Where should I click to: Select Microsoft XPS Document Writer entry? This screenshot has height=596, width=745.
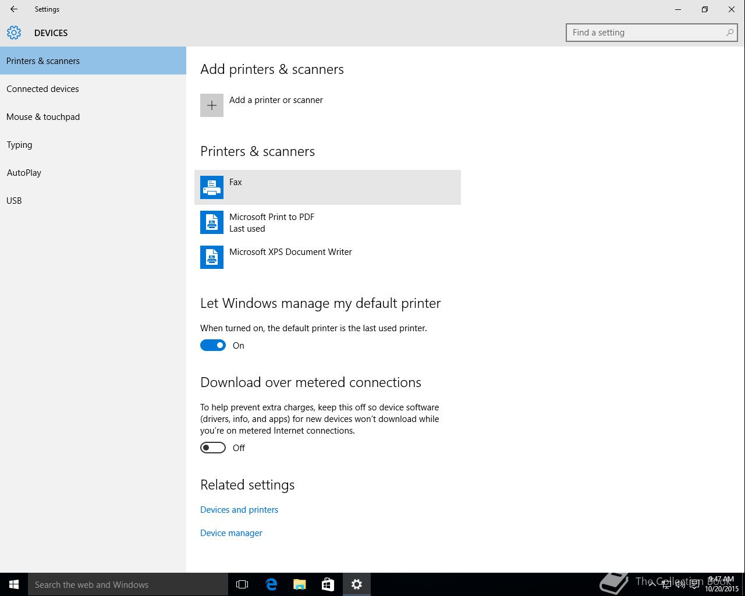click(x=328, y=257)
